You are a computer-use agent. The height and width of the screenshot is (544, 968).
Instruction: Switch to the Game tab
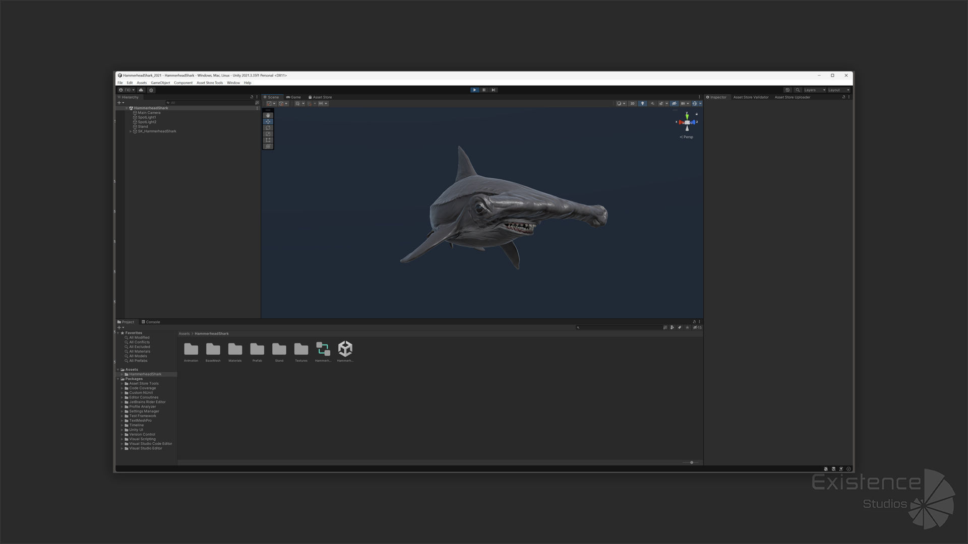pos(293,97)
